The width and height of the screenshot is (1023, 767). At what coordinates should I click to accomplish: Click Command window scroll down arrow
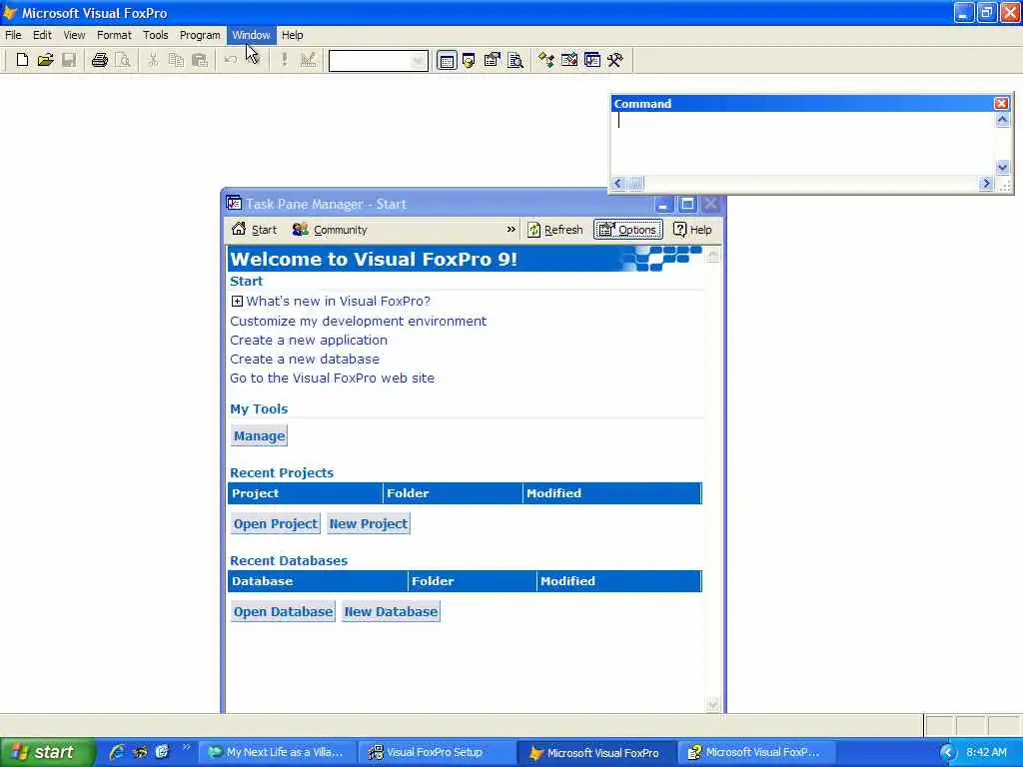(1002, 167)
